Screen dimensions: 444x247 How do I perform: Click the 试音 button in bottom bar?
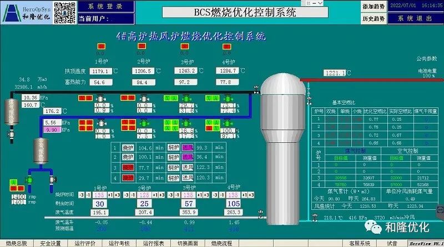click(392, 243)
